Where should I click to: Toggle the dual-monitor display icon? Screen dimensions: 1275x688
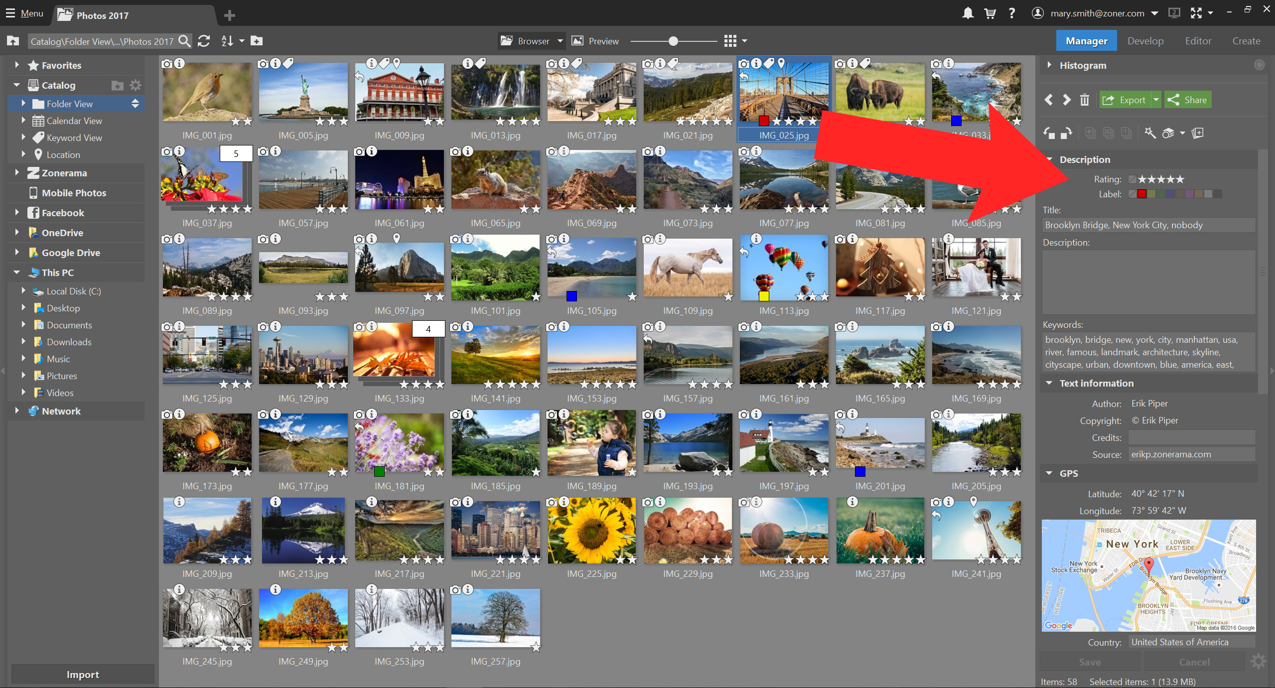pyautogui.click(x=1174, y=13)
